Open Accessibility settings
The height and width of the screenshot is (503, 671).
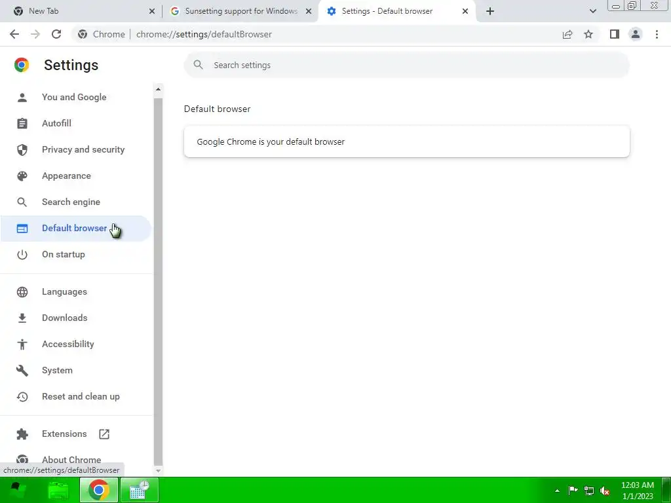pyautogui.click(x=76, y=344)
